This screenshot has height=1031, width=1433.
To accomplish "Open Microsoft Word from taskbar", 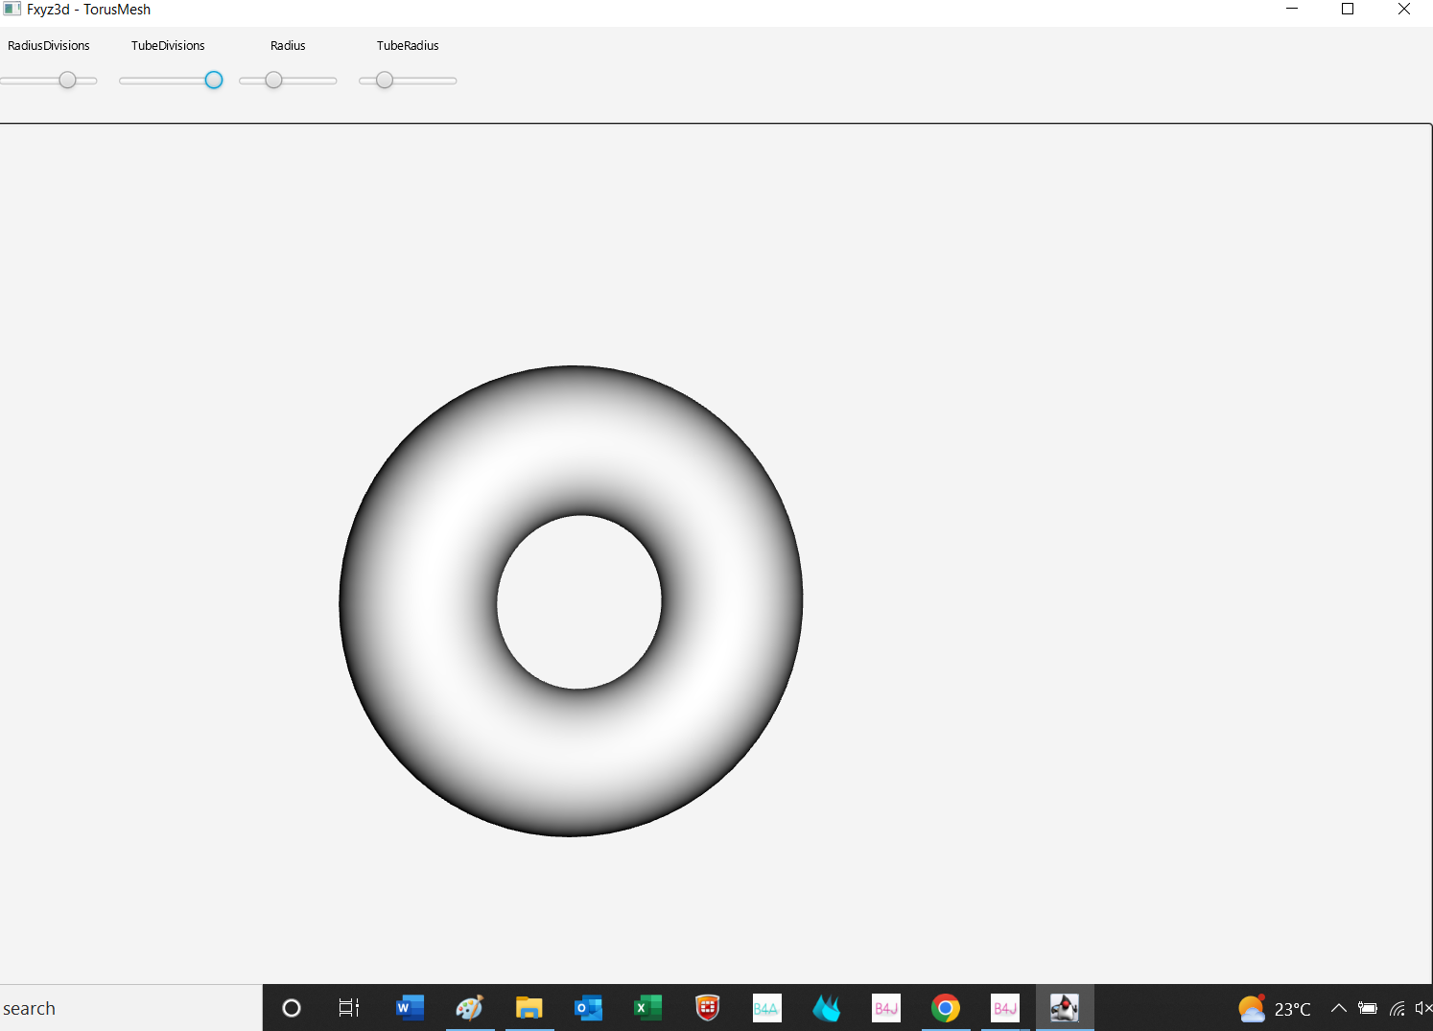I will 410,1008.
